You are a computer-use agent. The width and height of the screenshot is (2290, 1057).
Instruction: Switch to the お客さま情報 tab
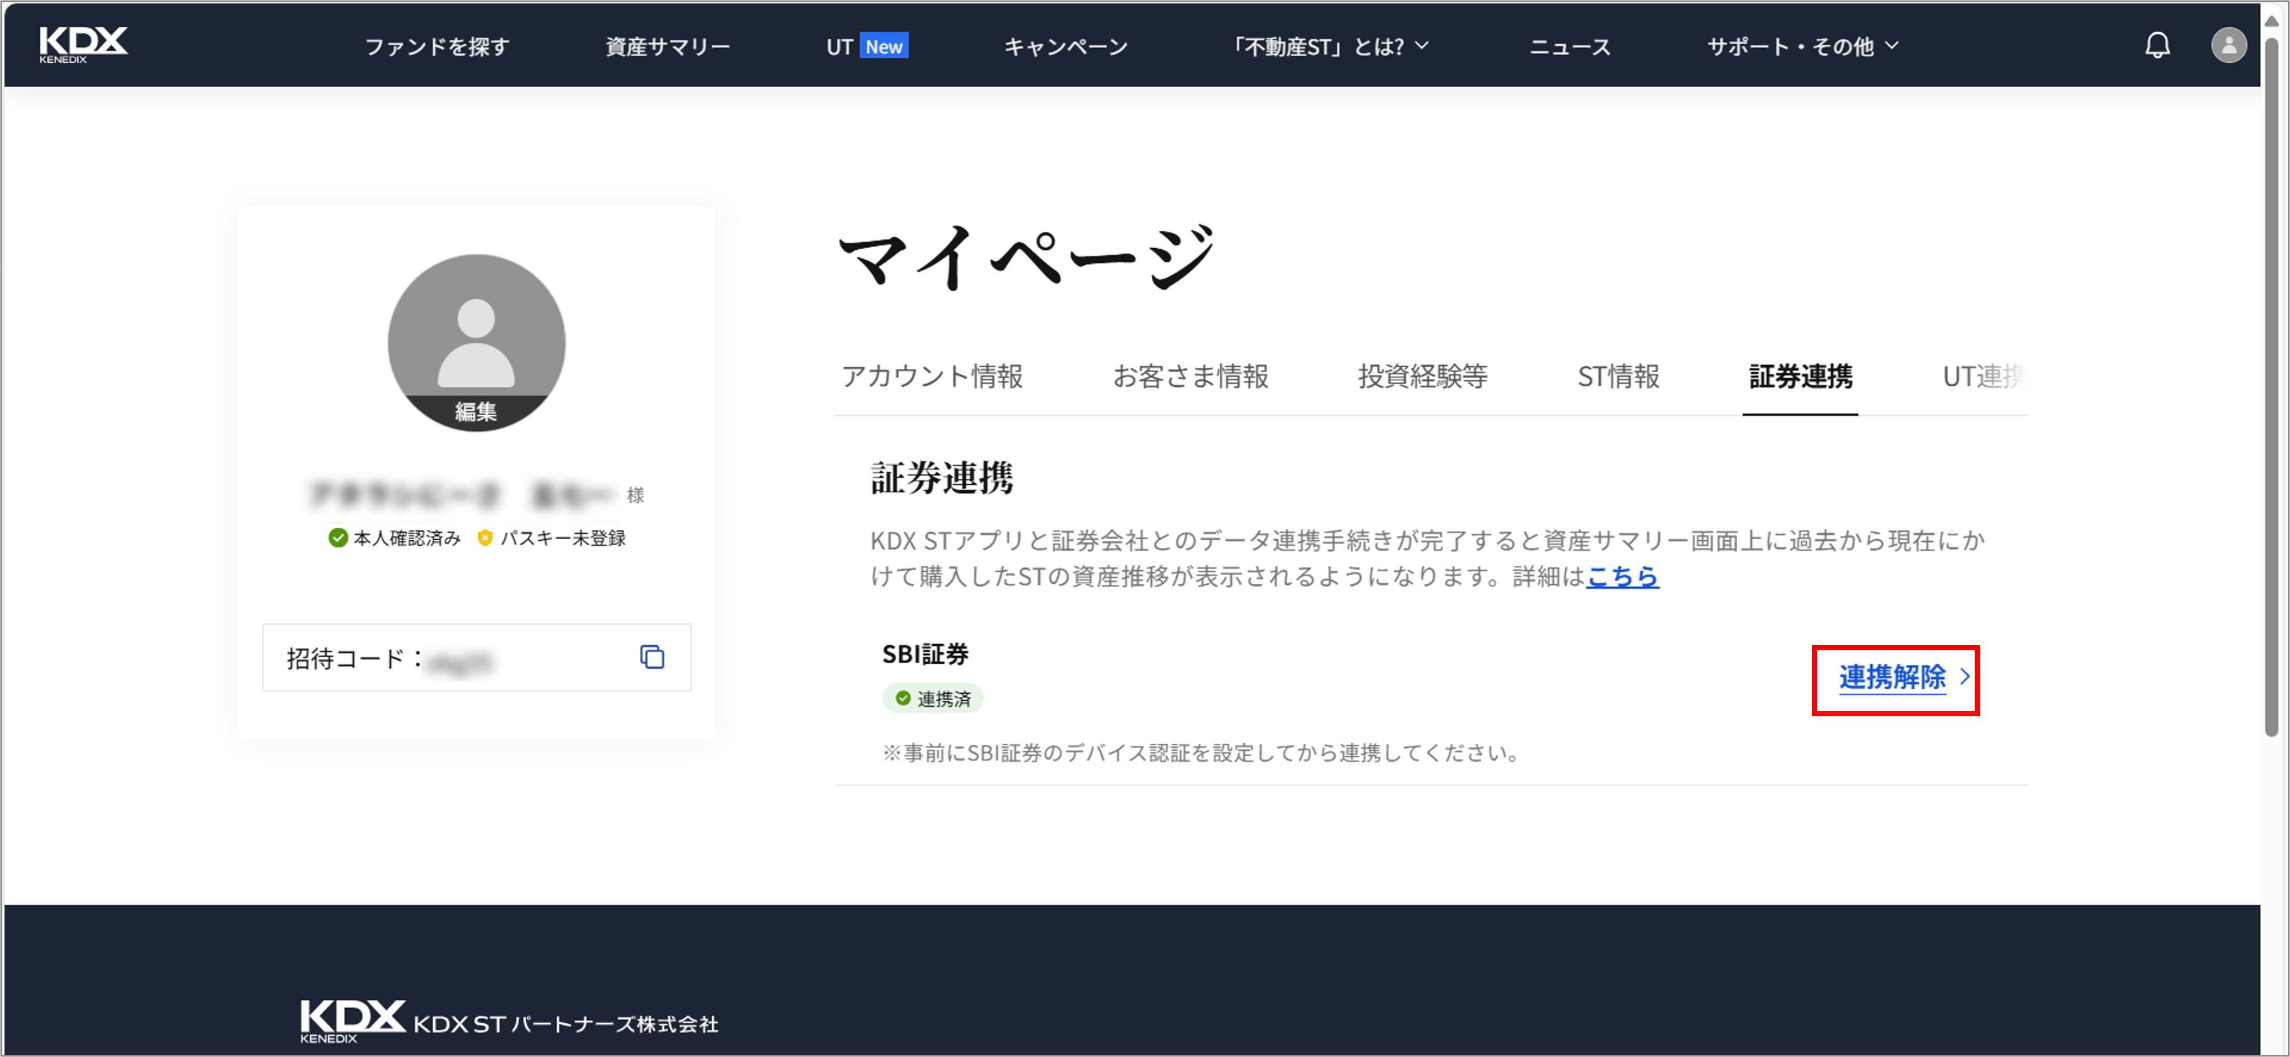pyautogui.click(x=1190, y=376)
